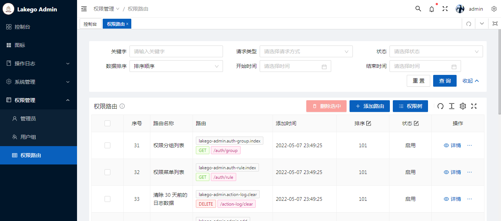Select all rows with the header checkbox
501x221 pixels.
click(x=107, y=123)
